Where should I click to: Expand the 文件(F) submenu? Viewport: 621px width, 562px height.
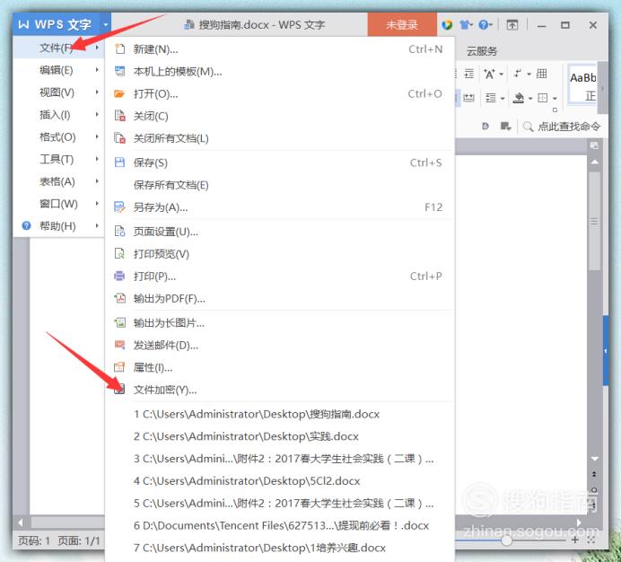[x=58, y=48]
